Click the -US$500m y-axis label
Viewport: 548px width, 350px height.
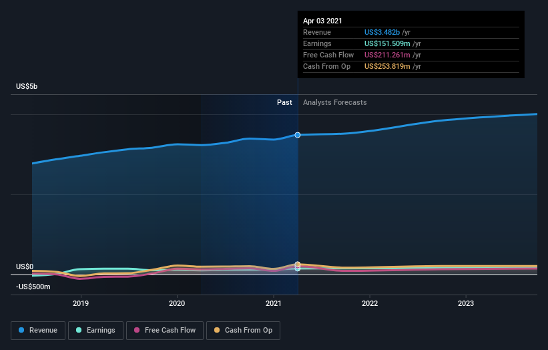tap(33, 287)
